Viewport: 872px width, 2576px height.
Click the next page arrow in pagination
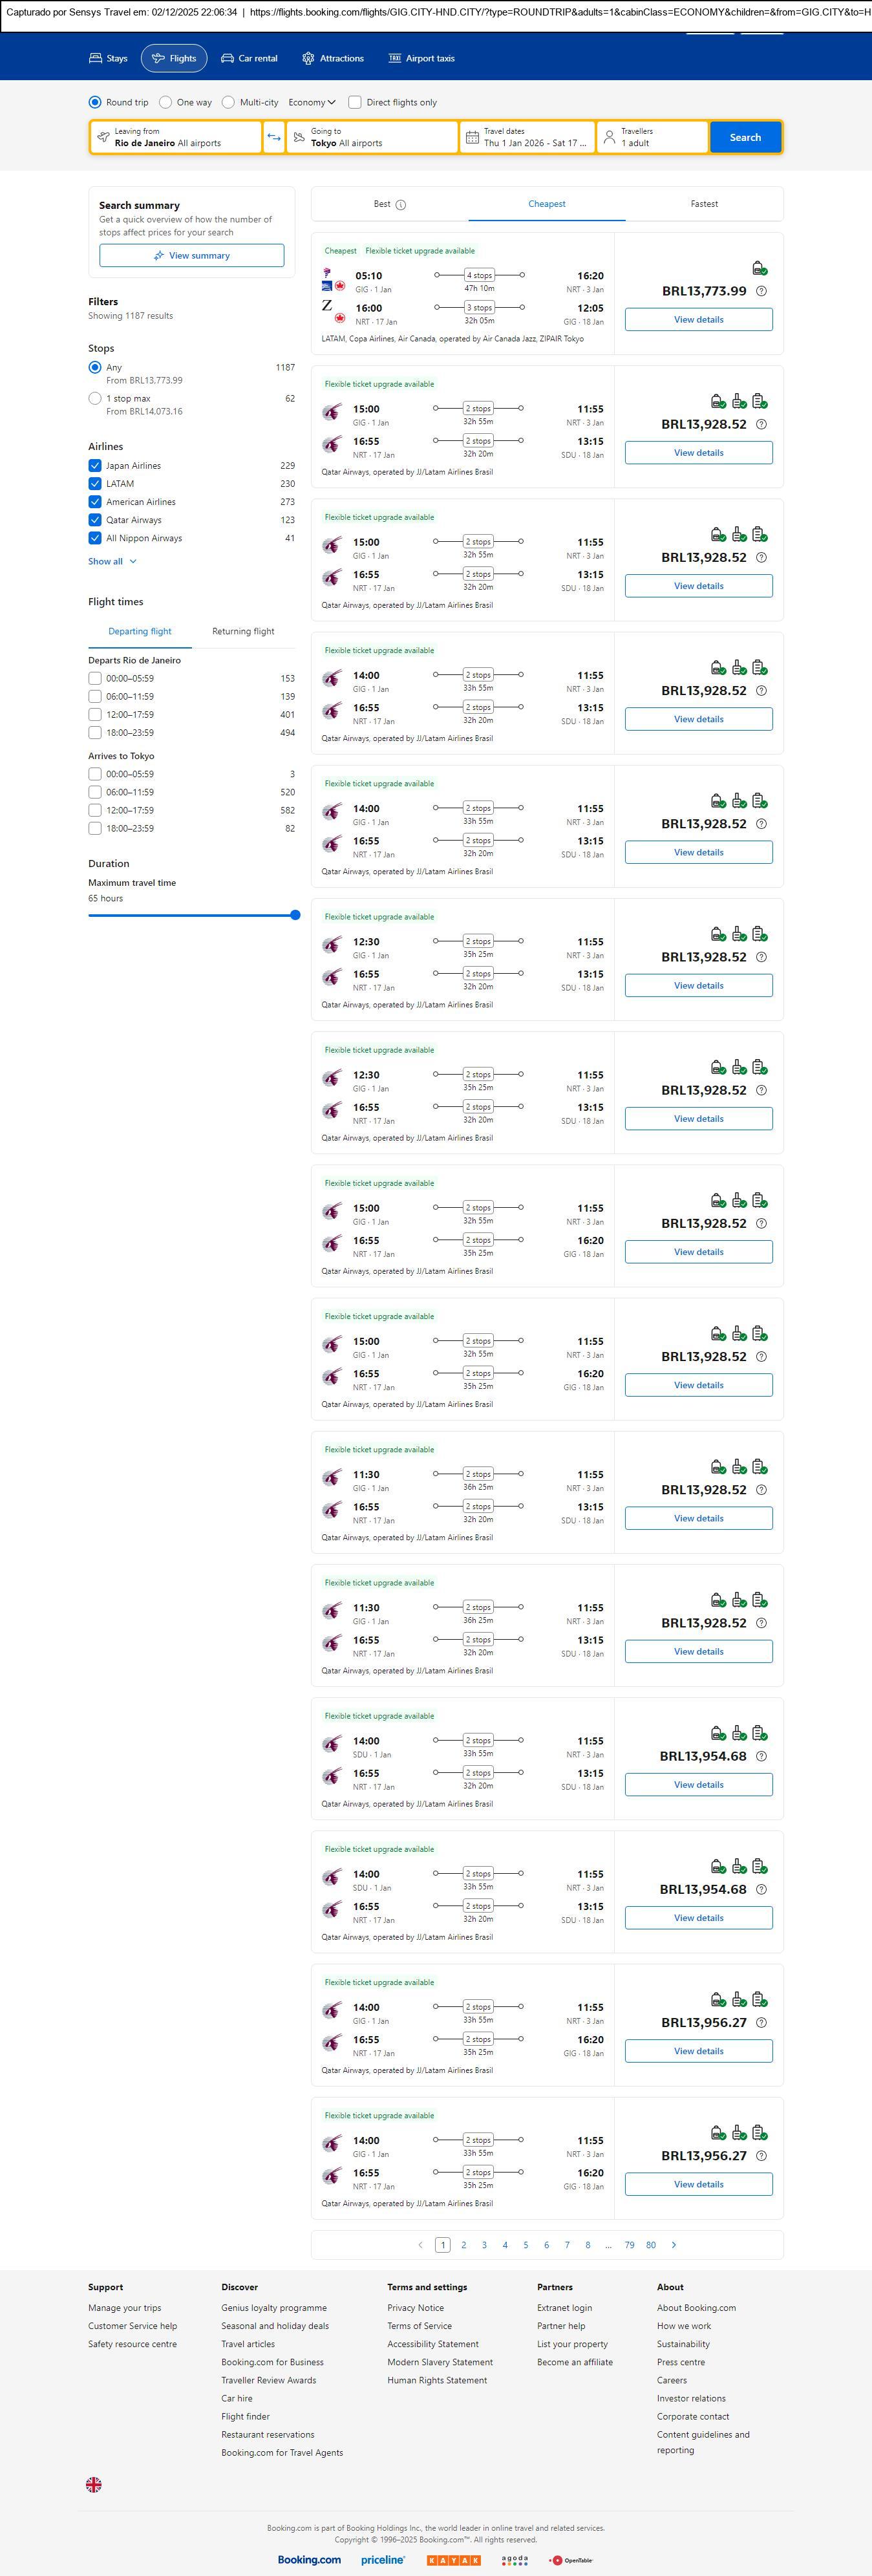[674, 2245]
